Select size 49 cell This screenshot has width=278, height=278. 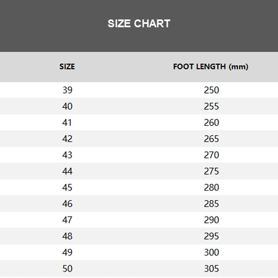[x=67, y=252]
